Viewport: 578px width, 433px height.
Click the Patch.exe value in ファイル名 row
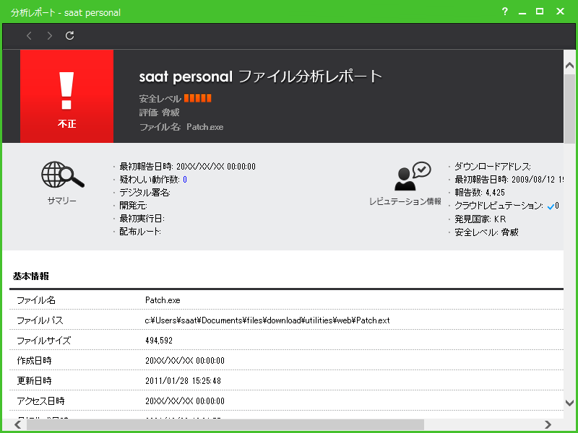(163, 300)
